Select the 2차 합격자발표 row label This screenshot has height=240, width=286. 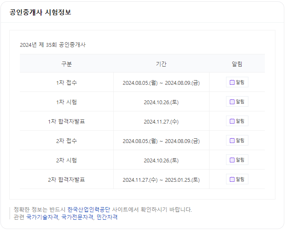pyautogui.click(x=67, y=180)
